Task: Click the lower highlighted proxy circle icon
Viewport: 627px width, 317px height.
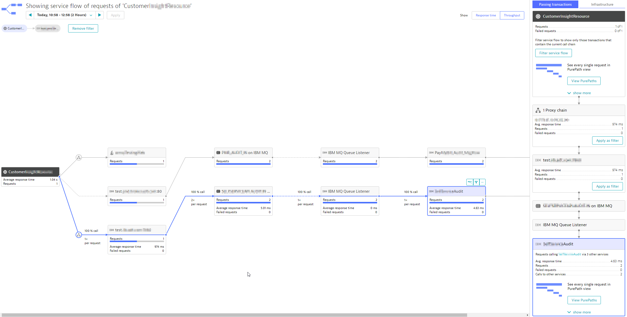Action: (x=79, y=235)
